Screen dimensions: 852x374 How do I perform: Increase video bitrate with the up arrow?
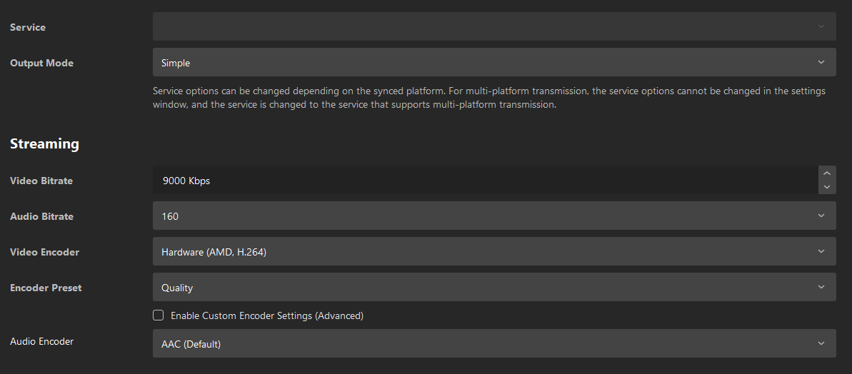tap(827, 173)
